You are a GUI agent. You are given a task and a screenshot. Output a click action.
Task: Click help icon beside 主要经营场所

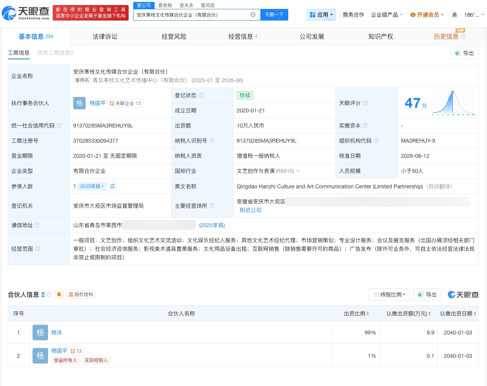point(212,206)
